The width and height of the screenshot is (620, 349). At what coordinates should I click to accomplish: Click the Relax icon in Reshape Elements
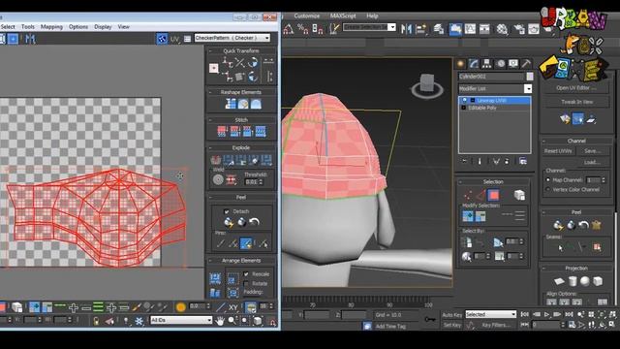243,104
